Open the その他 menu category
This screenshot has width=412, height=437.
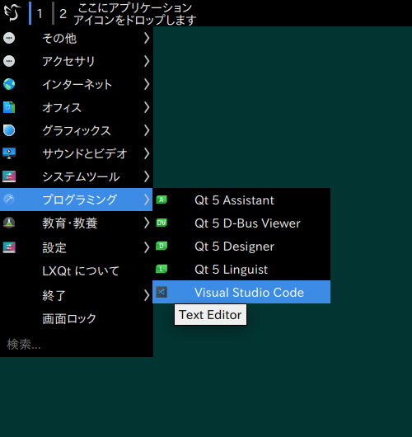[x=77, y=38]
